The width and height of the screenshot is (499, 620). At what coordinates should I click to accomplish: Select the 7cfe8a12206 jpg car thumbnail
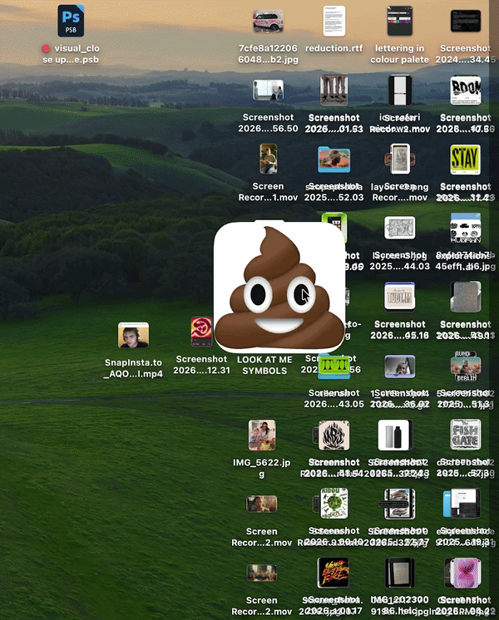269,21
